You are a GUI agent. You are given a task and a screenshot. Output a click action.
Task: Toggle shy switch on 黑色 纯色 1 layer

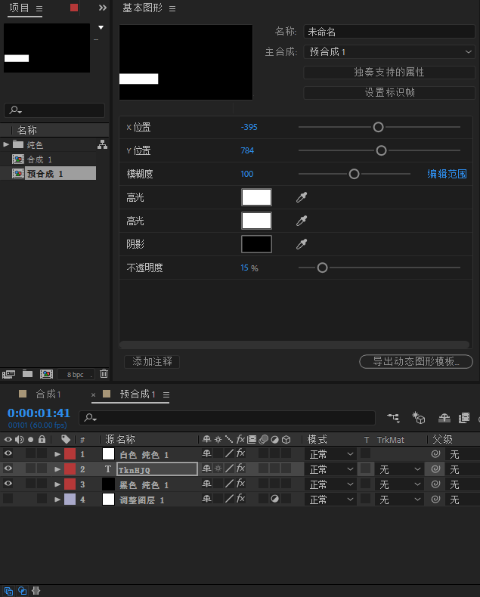[207, 484]
